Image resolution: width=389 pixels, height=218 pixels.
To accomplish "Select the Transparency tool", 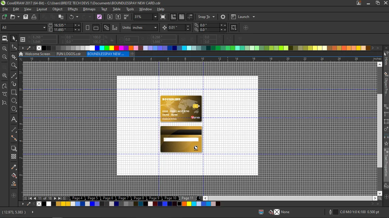I will (x=14, y=157).
